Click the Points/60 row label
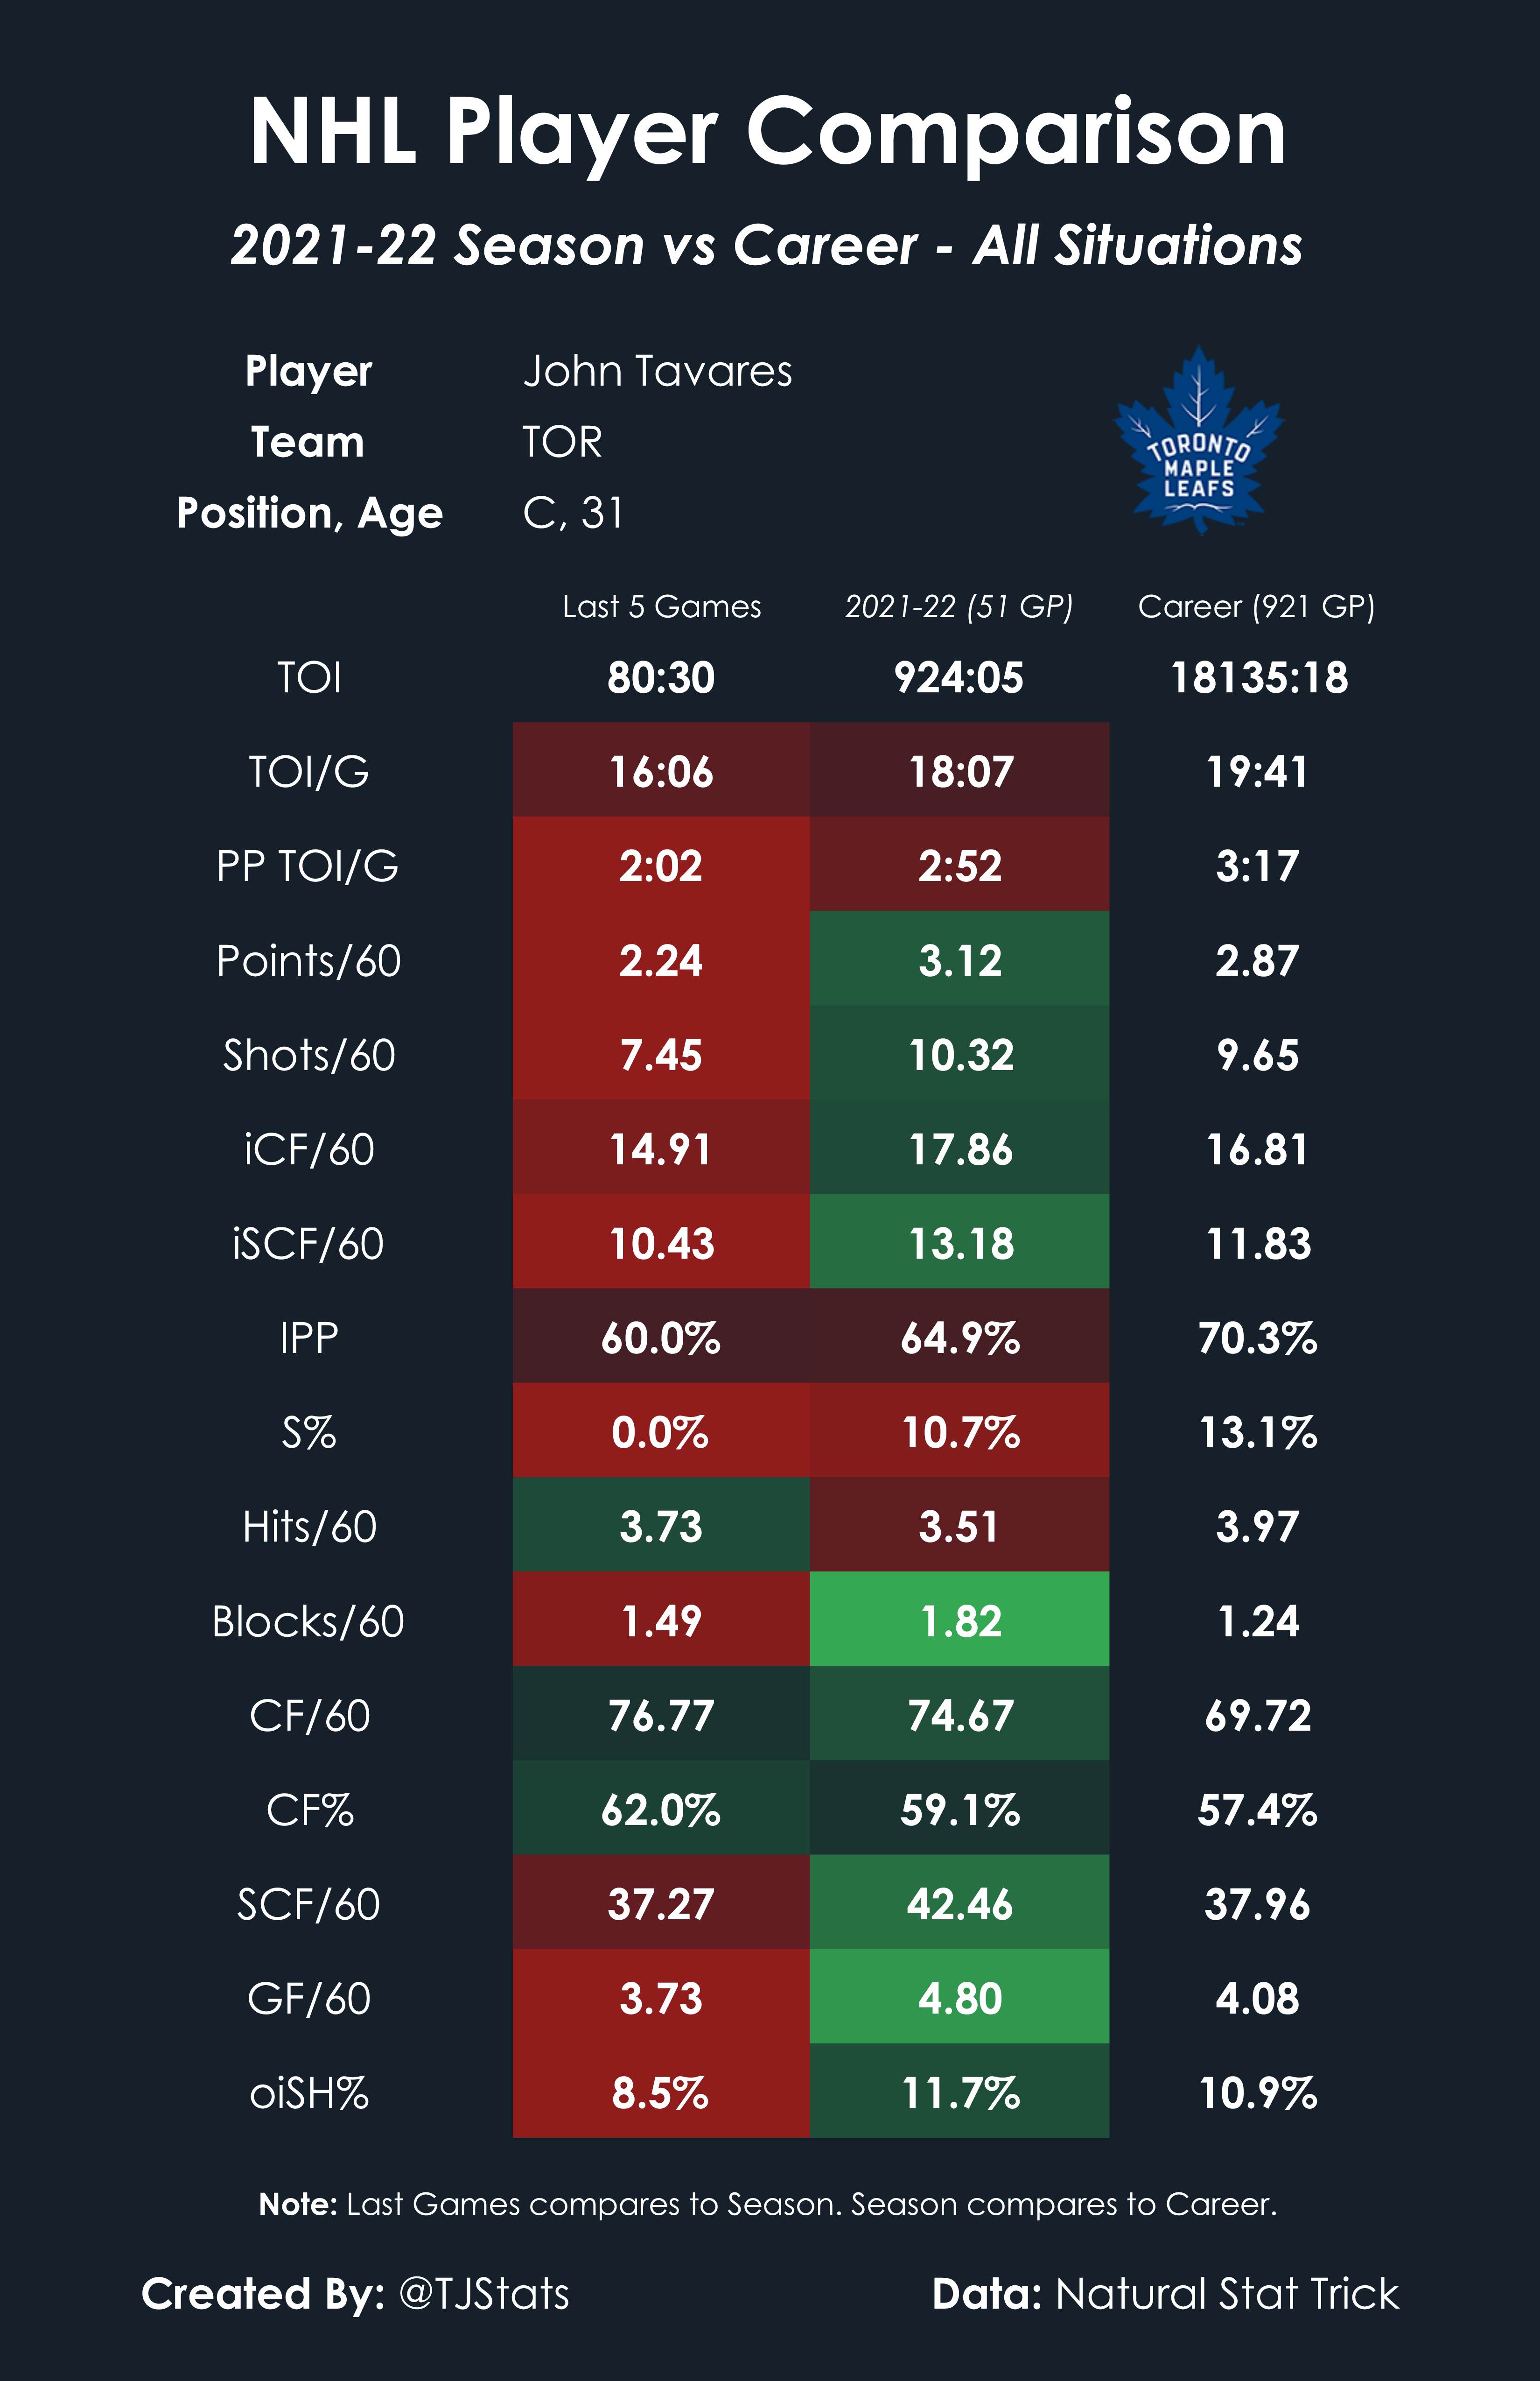 (x=308, y=960)
